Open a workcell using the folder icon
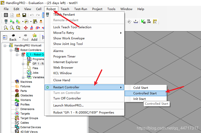 click(x=18, y=15)
